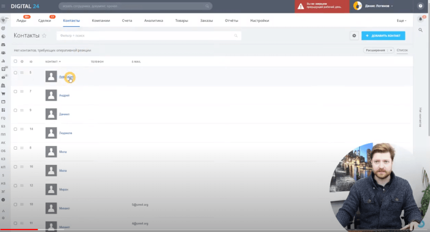Check the checkbox for contact ID 16
This screenshot has height=232, width=430.
coord(15,167)
